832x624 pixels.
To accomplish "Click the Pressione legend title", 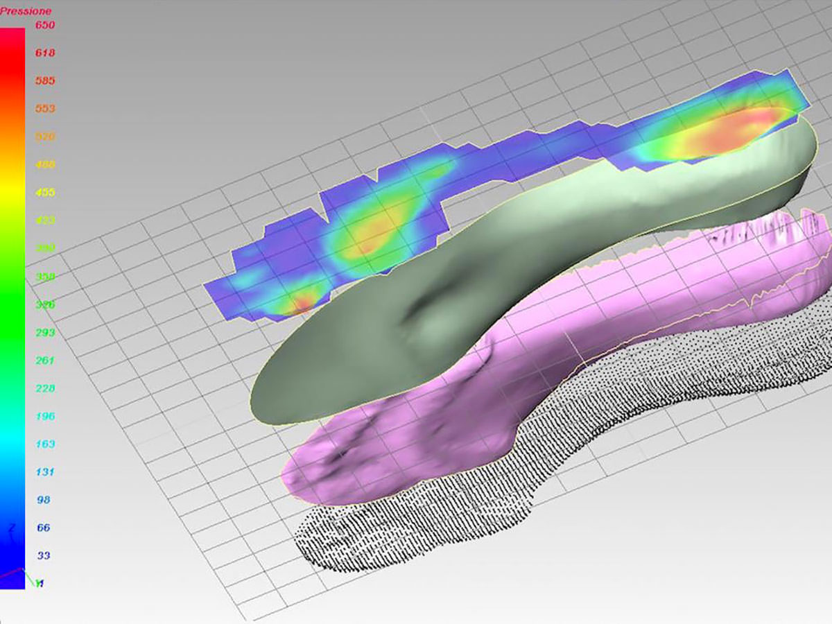I will click(26, 11).
